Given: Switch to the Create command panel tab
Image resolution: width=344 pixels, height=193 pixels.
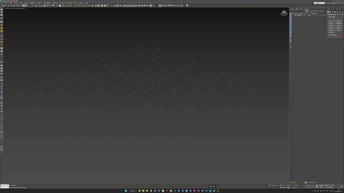Looking at the screenshot, I should coord(328,9).
